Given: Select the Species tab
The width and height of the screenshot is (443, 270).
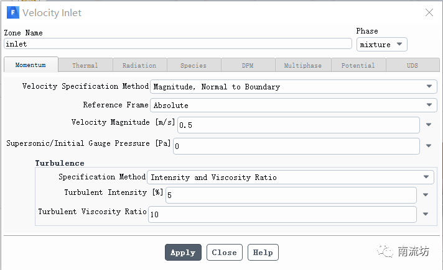Looking at the screenshot, I should pyautogui.click(x=194, y=65).
